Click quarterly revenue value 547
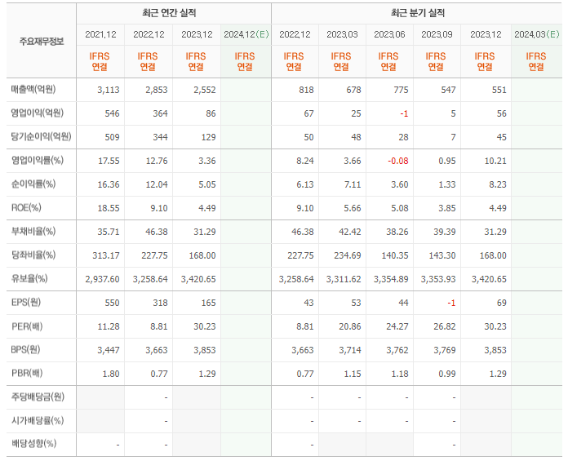Screen dimensions: 568x461 click(449, 90)
